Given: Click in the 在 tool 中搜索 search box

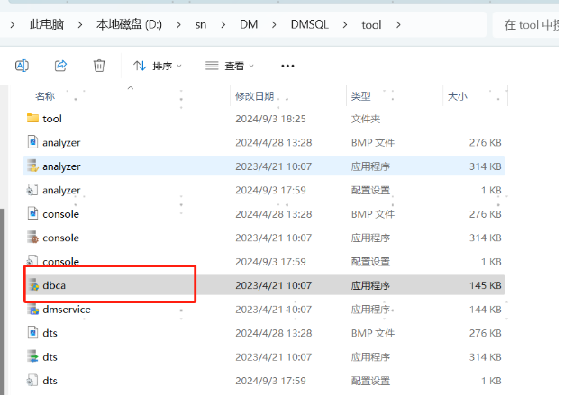Looking at the screenshot, I should point(527,25).
